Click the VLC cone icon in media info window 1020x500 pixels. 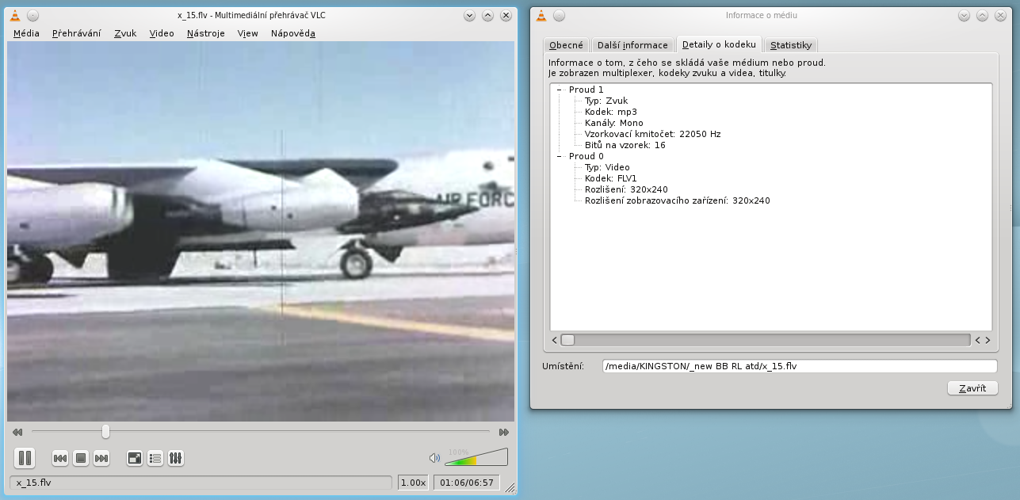coord(541,15)
